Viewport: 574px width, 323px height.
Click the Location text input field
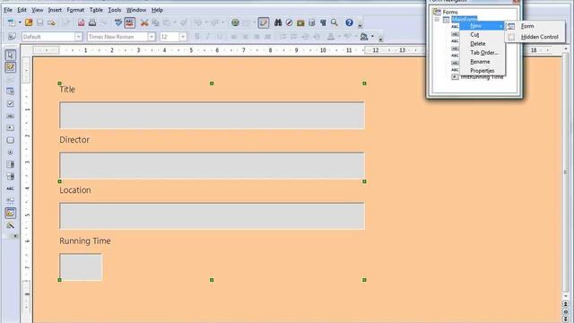click(212, 216)
